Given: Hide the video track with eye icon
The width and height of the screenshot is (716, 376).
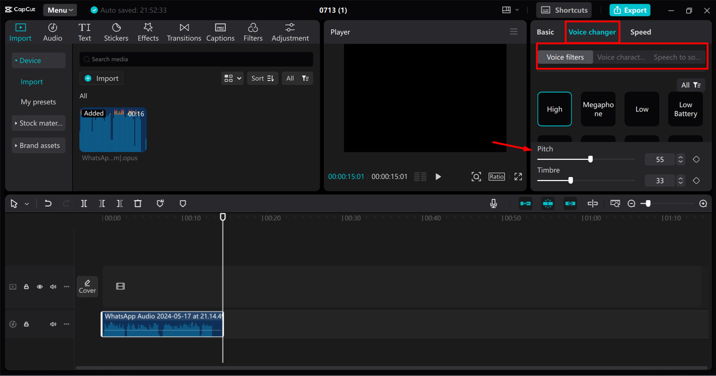Looking at the screenshot, I should tap(40, 287).
